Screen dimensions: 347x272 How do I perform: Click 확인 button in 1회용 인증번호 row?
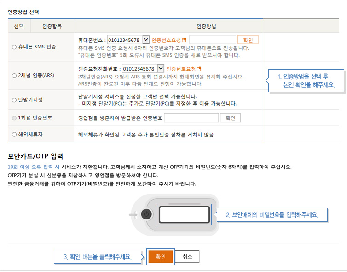coord(230,118)
